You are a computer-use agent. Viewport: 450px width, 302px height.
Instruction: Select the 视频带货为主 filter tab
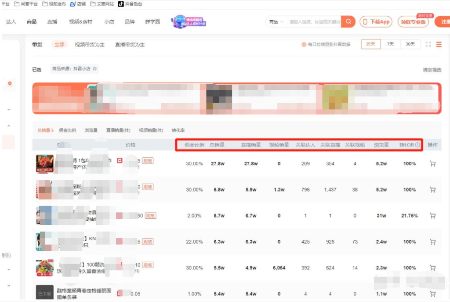click(90, 45)
